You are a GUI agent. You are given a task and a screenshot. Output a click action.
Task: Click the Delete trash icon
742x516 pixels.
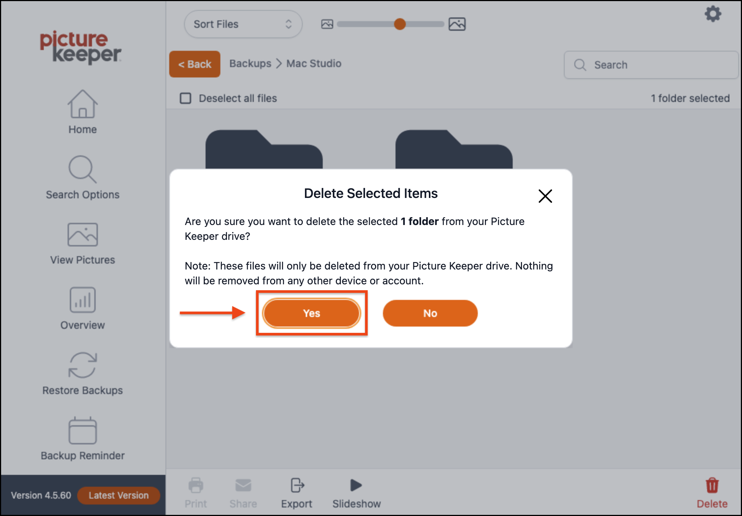pyautogui.click(x=712, y=486)
